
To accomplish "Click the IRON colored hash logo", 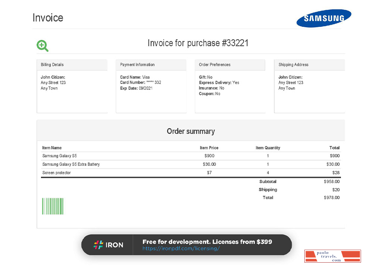I will click(98, 245).
